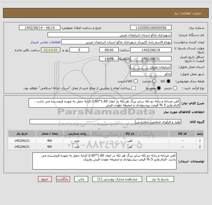Click item name کفن in row 1
Image resolution: width=212 pixels, height=205 pixels.
point(130,141)
